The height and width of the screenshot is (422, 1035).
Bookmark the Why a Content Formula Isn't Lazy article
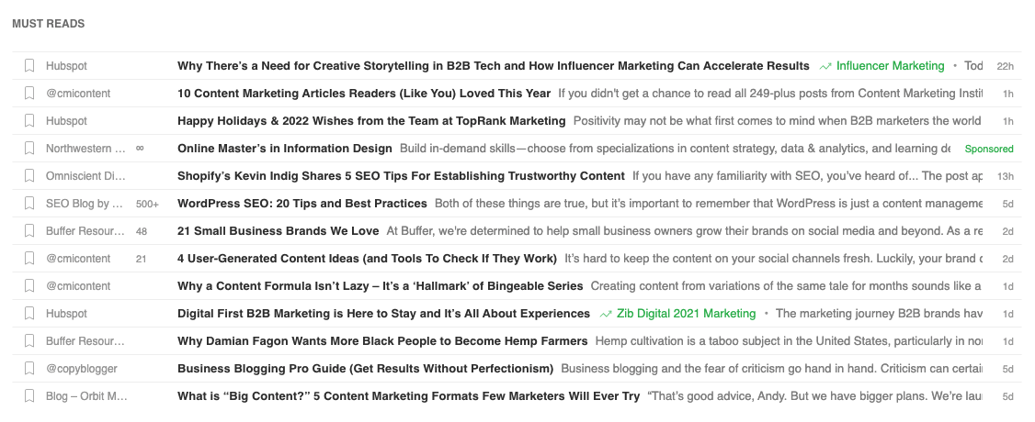point(29,286)
